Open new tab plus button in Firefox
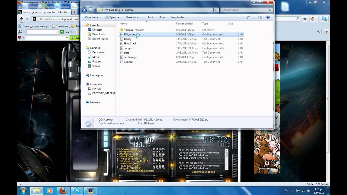The height and width of the screenshot is (195, 347). pyautogui.click(x=75, y=12)
